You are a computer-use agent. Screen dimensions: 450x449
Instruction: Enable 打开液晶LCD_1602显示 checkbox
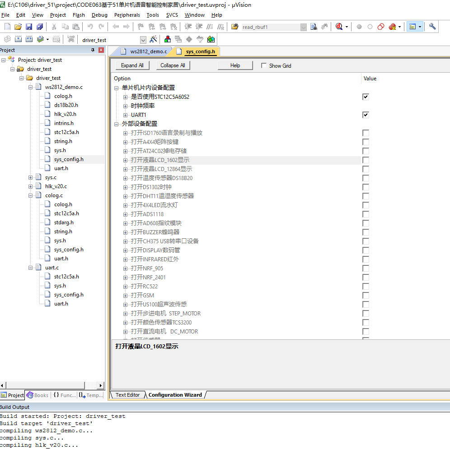pos(366,160)
